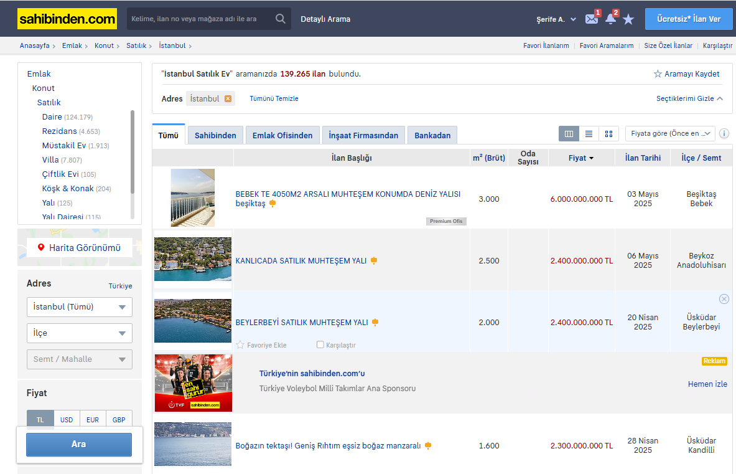Click the search magnifier icon

(x=281, y=19)
